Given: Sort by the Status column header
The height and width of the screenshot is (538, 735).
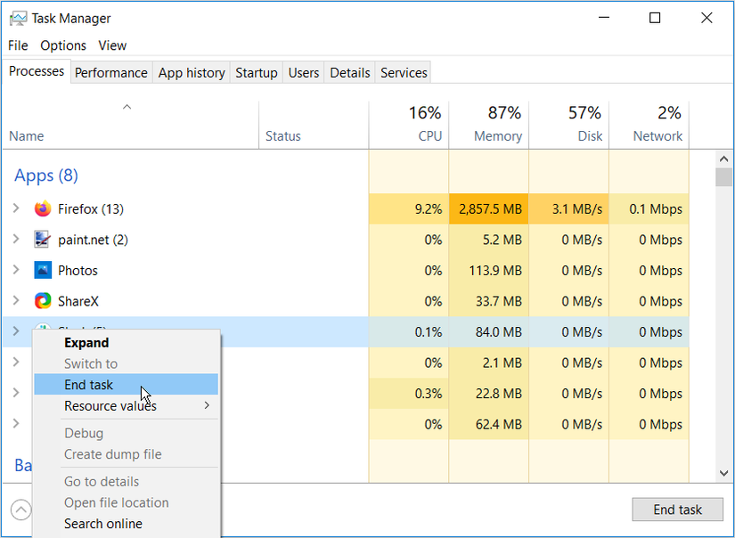Looking at the screenshot, I should (x=314, y=125).
